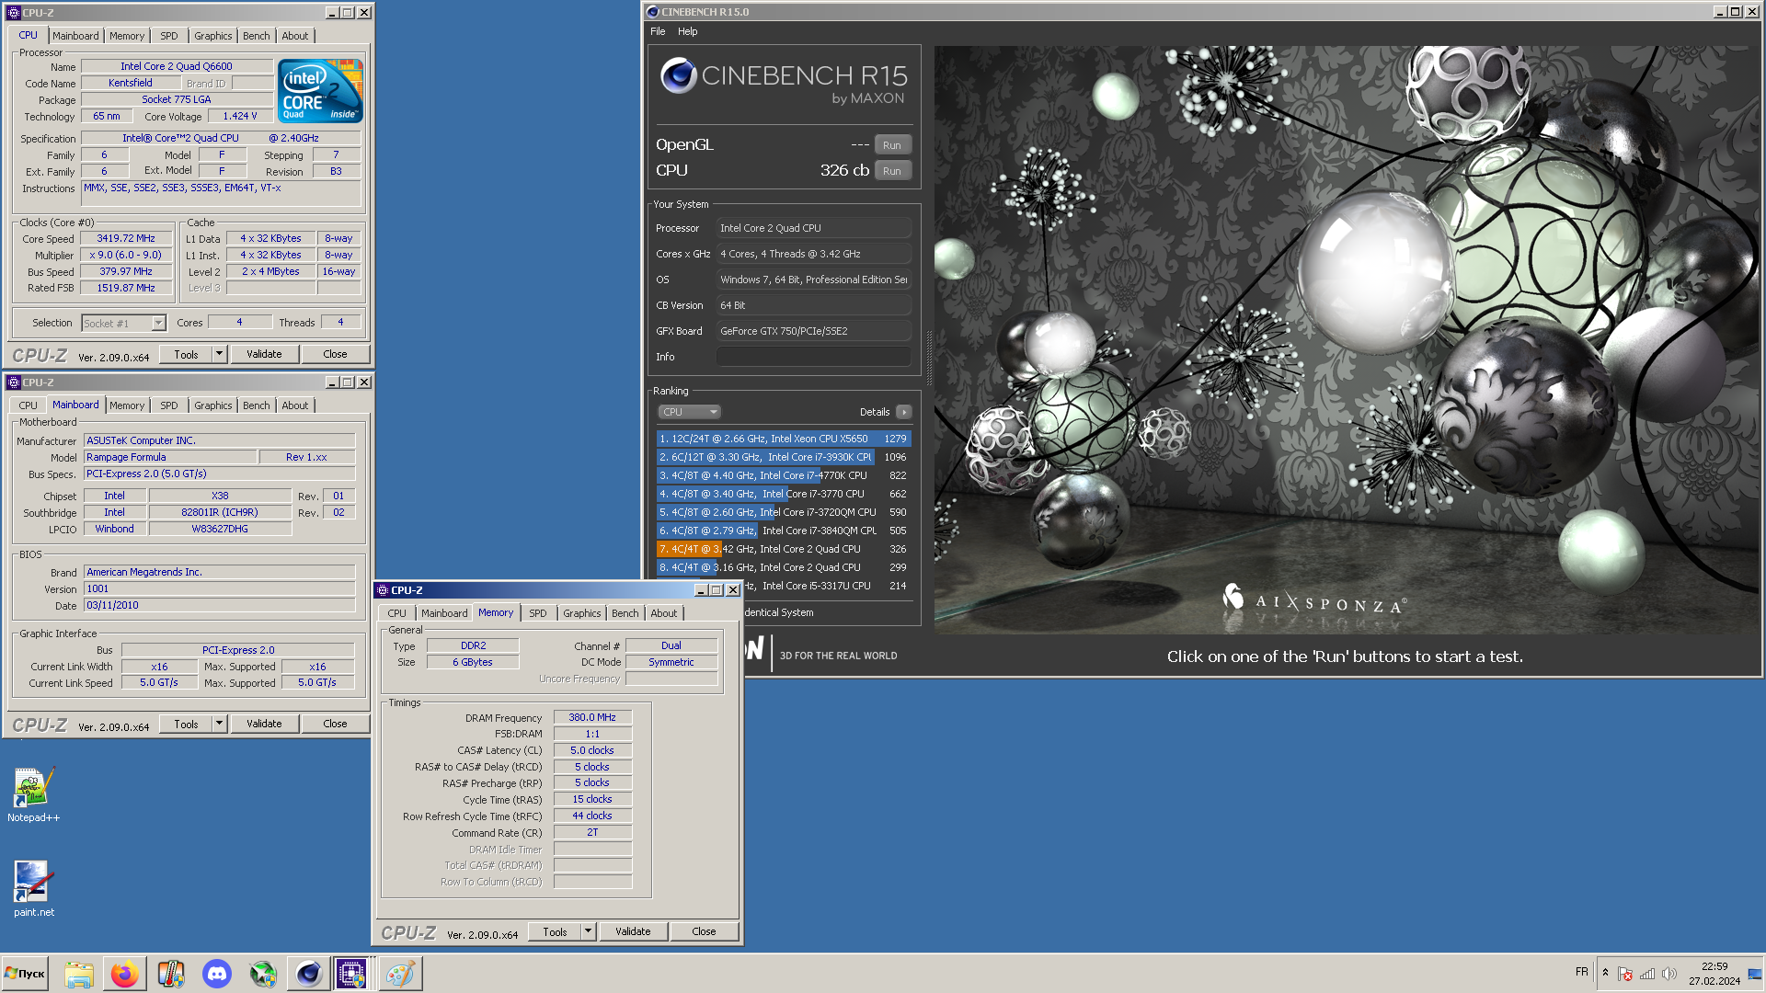
Task: Click the Intel Core 2 Quad logo
Action: tap(320, 91)
